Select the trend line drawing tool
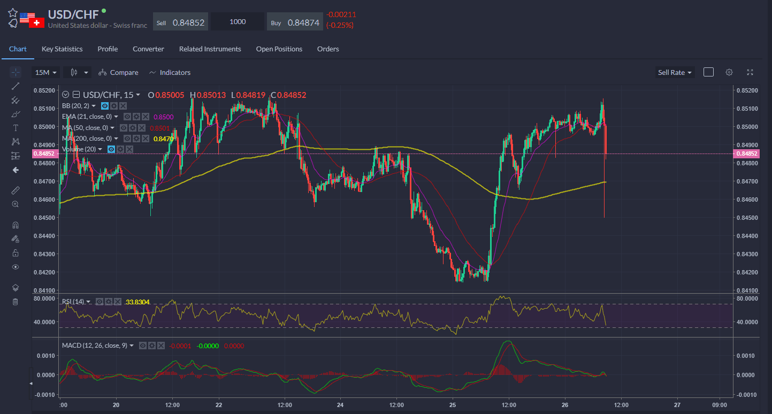This screenshot has height=414, width=772. [x=16, y=86]
